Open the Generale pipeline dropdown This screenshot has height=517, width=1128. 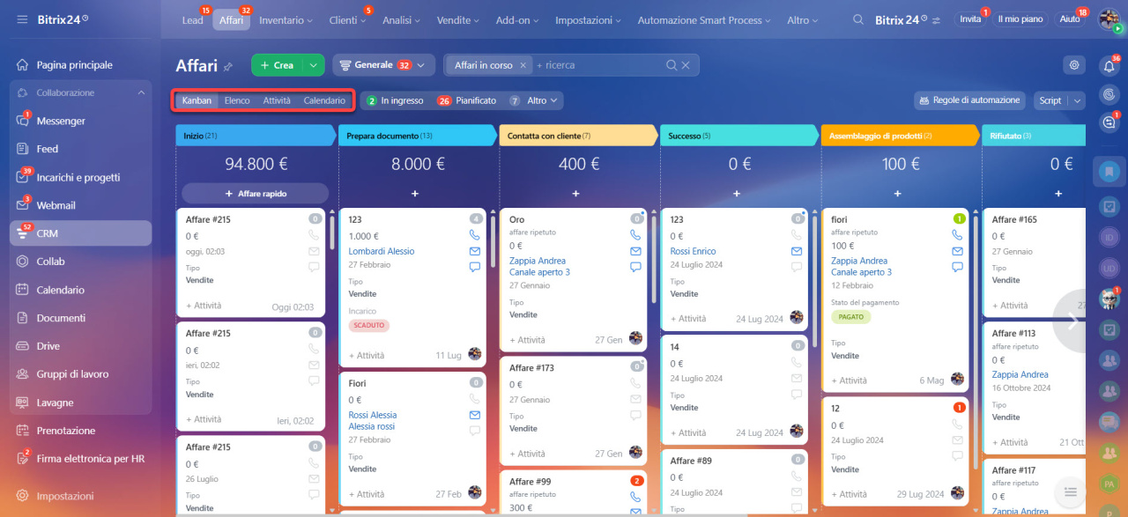[x=383, y=65]
